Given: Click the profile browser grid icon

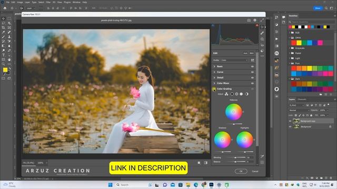Looking at the screenshot, I should click(x=253, y=60).
